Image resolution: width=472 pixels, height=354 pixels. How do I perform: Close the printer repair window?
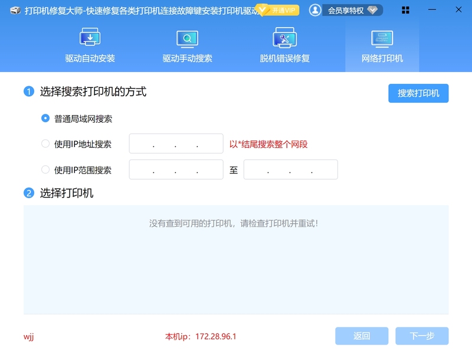click(x=458, y=9)
